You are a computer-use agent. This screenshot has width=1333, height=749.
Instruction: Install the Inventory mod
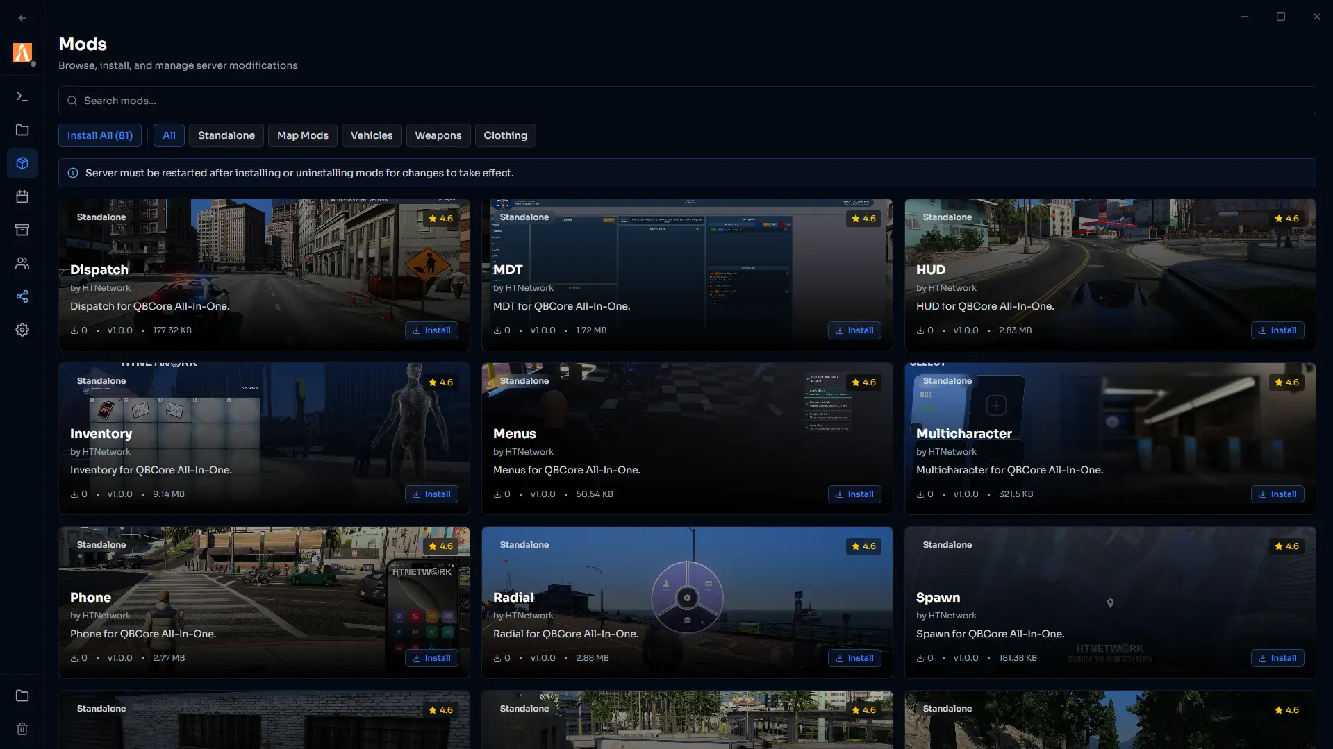click(x=431, y=494)
